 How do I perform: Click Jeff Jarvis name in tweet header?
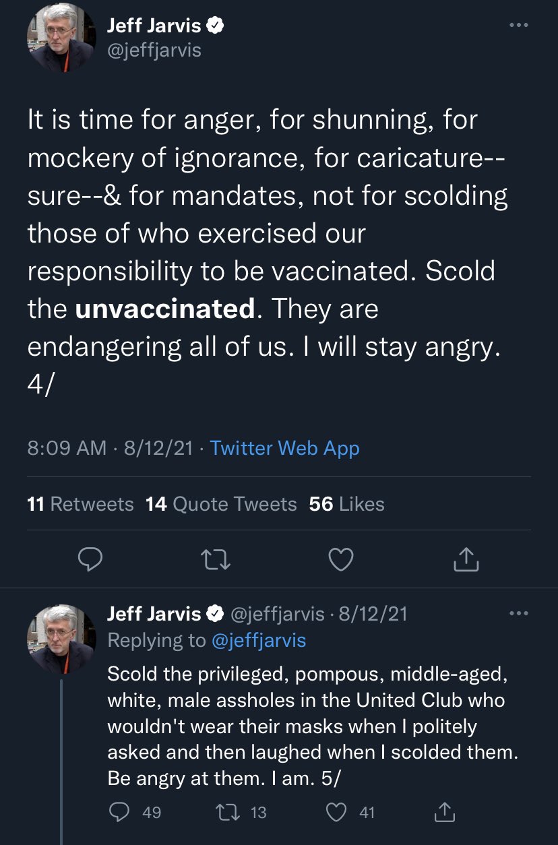point(154,26)
